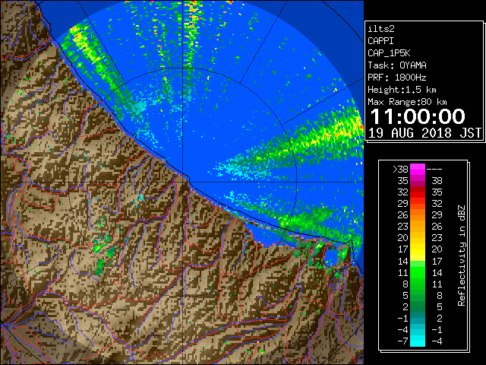Image resolution: width=486 pixels, height=365 pixels.
Task: Click the "-7" legend value
Action: 402,341
